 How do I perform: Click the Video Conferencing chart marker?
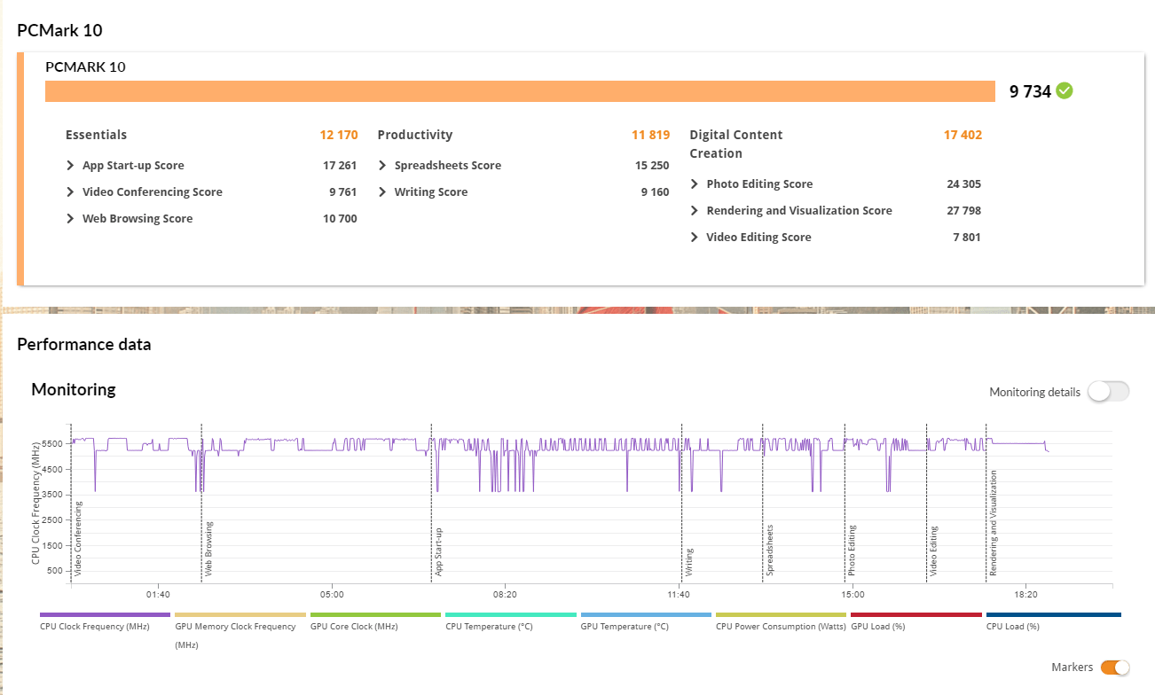[78, 539]
